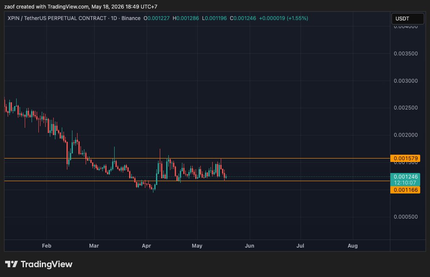
Task: Click the Jun label on time axis
Action: coord(250,246)
